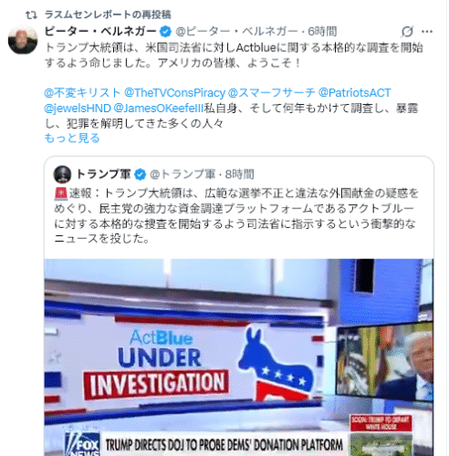
Task: Click the トランプ軍 quoted post avatar
Action: click(62, 174)
